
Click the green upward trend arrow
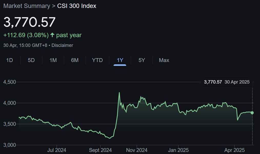coord(52,35)
